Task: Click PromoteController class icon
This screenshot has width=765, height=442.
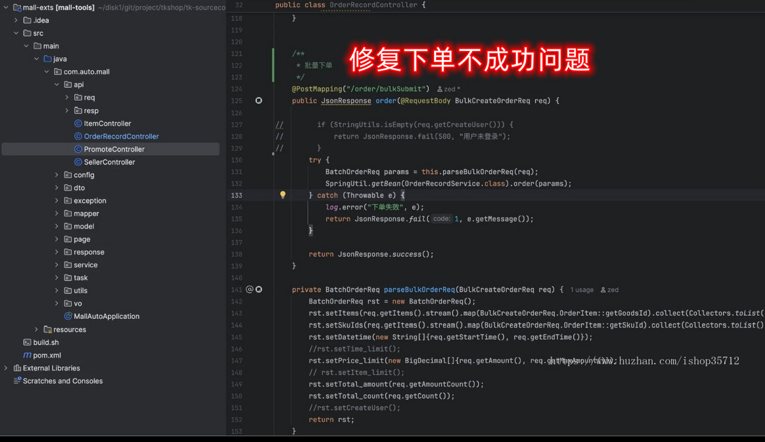Action: point(78,149)
